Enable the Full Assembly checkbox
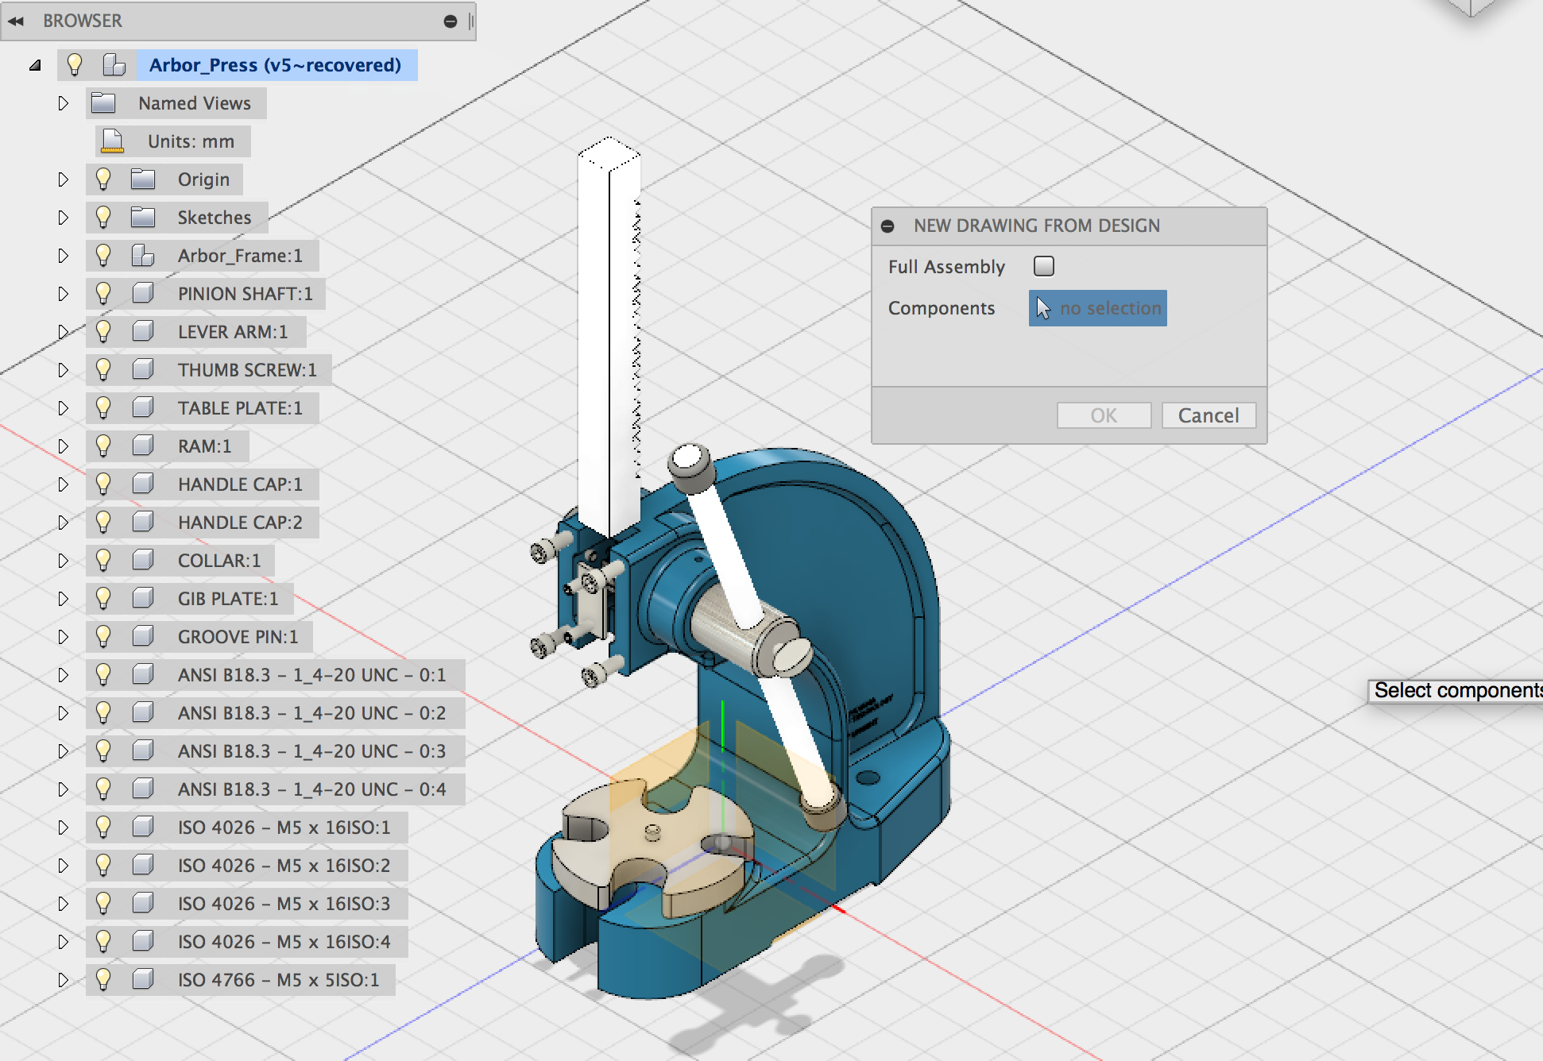 (1044, 266)
